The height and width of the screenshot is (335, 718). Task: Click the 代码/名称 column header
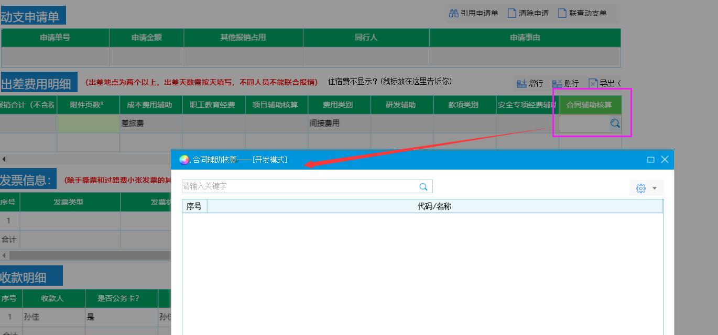434,207
